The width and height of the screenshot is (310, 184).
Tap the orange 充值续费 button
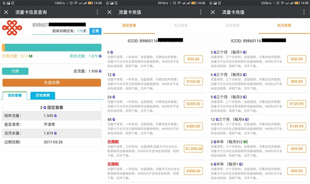(51, 83)
